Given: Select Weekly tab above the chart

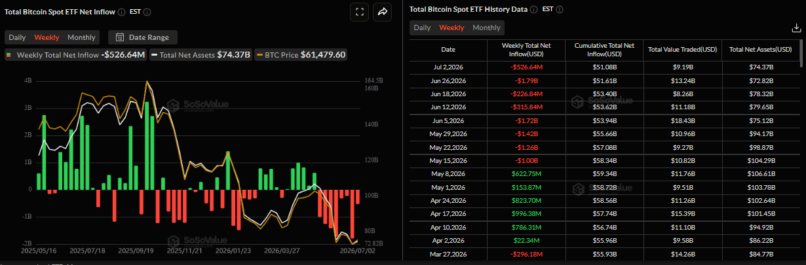Looking at the screenshot, I should 47,37.
